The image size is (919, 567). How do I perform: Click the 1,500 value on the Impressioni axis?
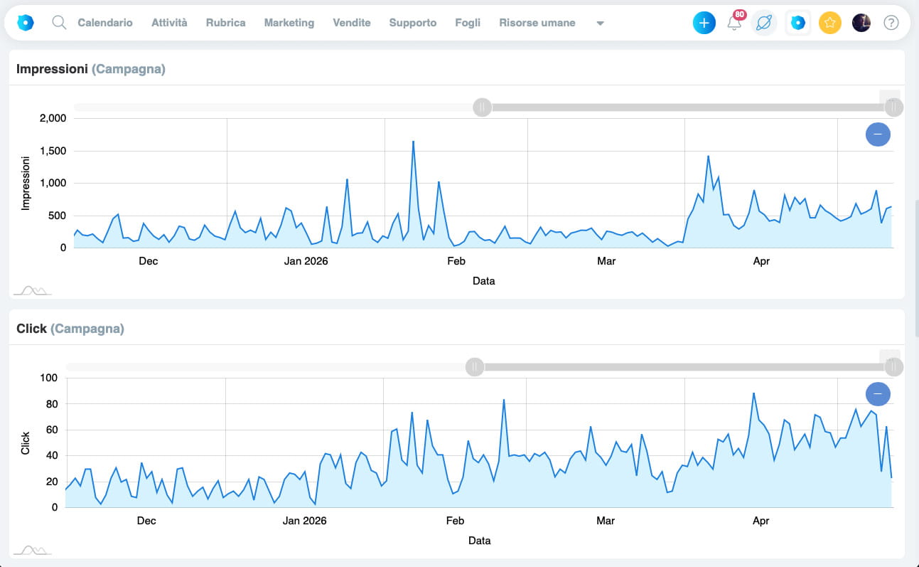53,151
